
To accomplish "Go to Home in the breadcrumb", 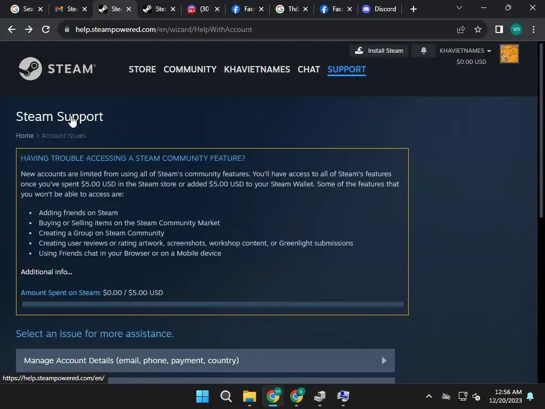I will tap(24, 136).
